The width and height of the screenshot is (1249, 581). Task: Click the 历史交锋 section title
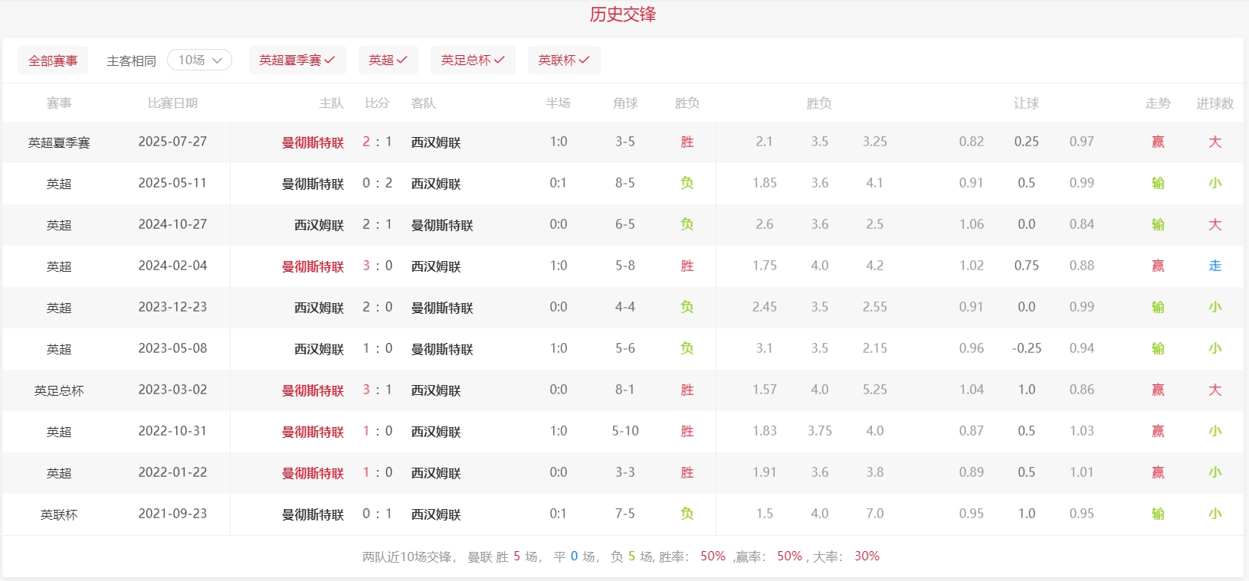point(622,15)
